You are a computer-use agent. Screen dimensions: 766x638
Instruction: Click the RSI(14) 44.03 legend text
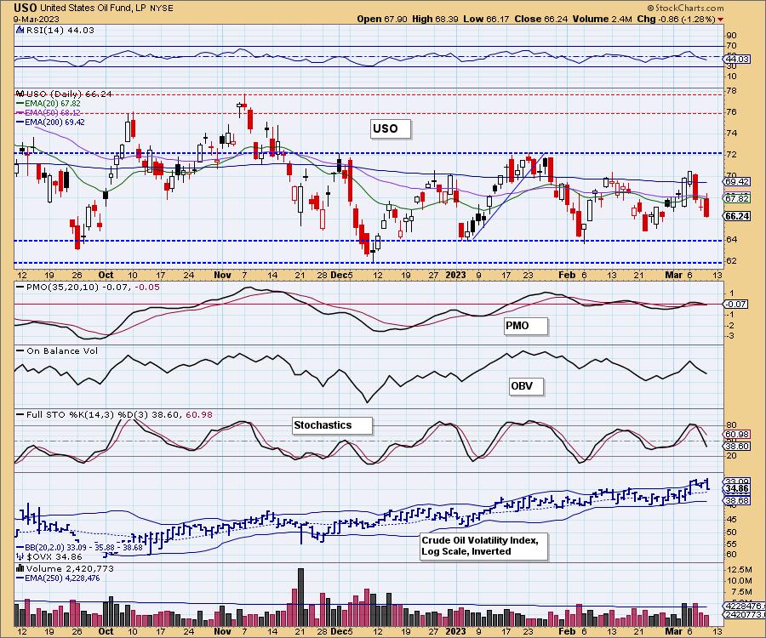tap(60, 31)
